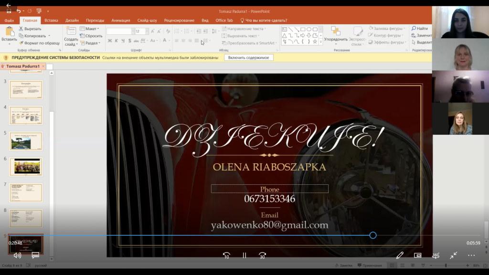489x275 pixels.
Task: Justify text in paragraph group
Action: (x=196, y=41)
